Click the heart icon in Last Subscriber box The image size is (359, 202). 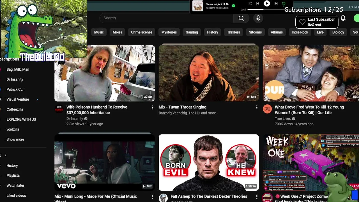click(x=302, y=22)
